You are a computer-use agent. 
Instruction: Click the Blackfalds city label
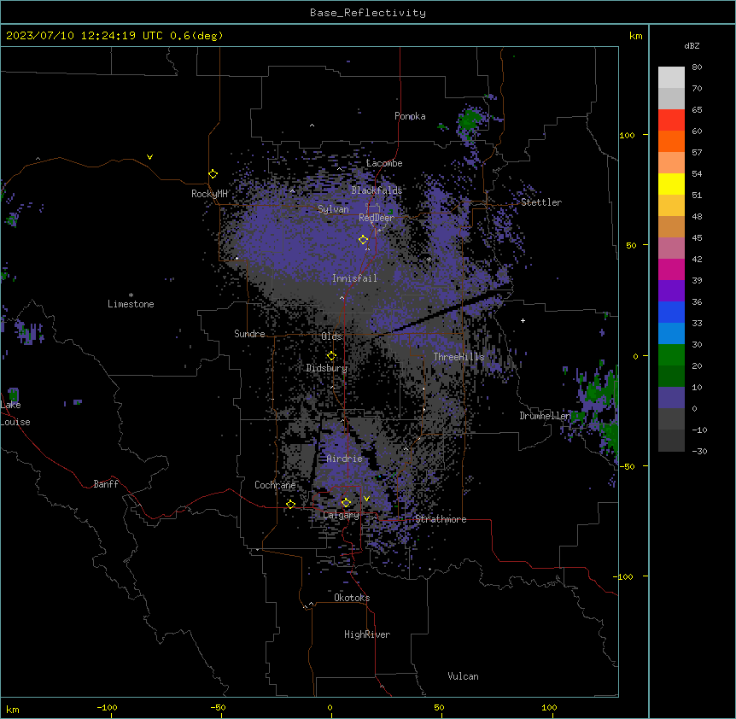(377, 190)
